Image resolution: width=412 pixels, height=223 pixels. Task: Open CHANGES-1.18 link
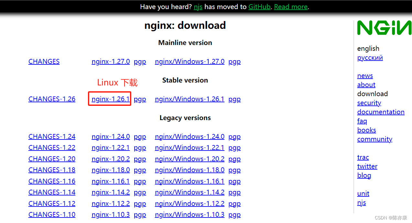click(x=52, y=170)
